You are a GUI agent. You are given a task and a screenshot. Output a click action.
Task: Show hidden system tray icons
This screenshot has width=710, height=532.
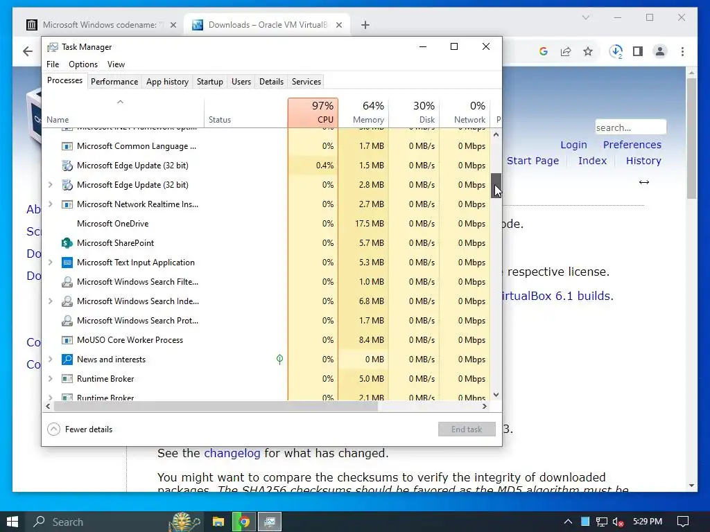[x=569, y=522]
